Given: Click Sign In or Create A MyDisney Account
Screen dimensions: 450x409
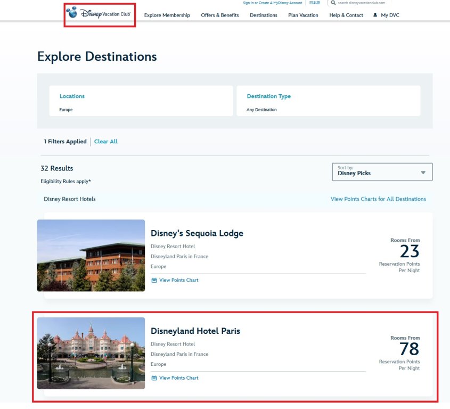Looking at the screenshot, I should 272,3.
